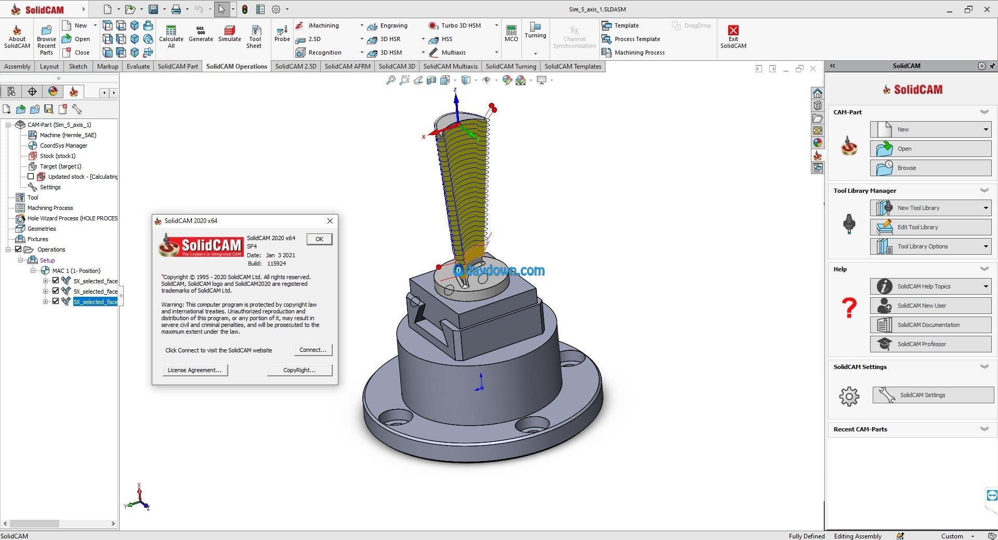Click Home icon in task pane strip
This screenshot has width=998, height=540.
click(818, 93)
